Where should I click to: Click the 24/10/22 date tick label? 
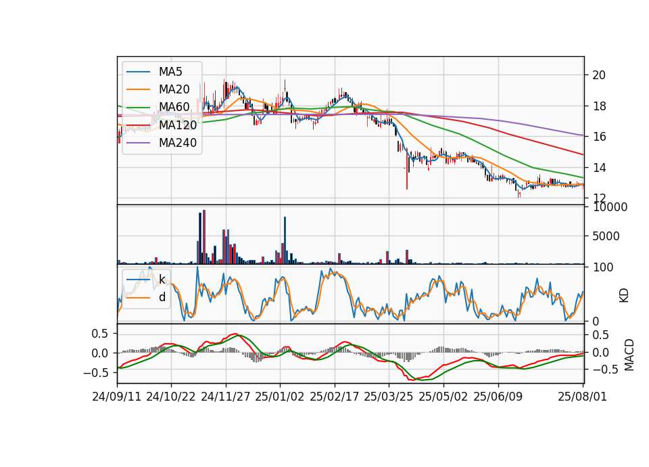tap(171, 397)
